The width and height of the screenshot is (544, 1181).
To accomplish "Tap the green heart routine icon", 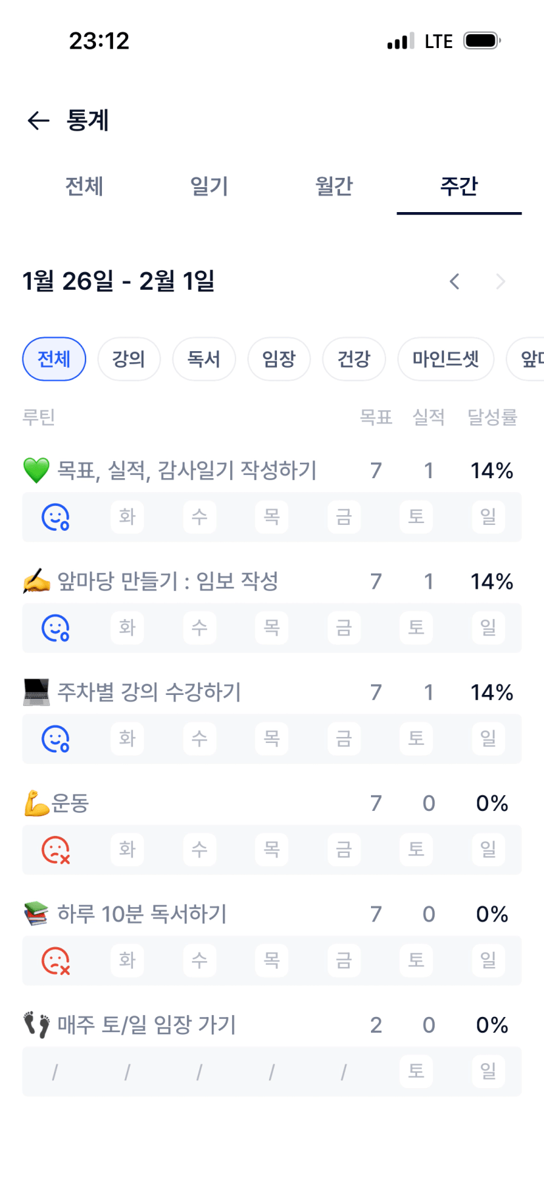I will [36, 470].
